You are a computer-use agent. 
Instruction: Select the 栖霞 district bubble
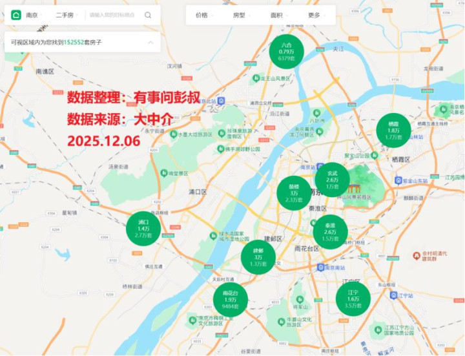pyautogui.click(x=393, y=131)
